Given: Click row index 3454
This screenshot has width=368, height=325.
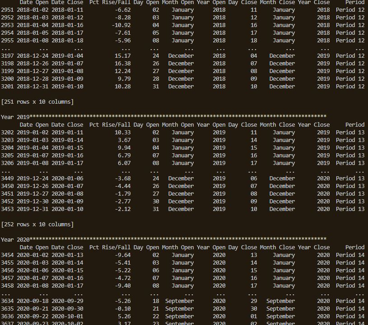Looking at the screenshot, I should click(7, 255).
